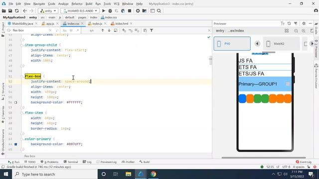Click Search Everywhere magnifier icon

click(159, 11)
